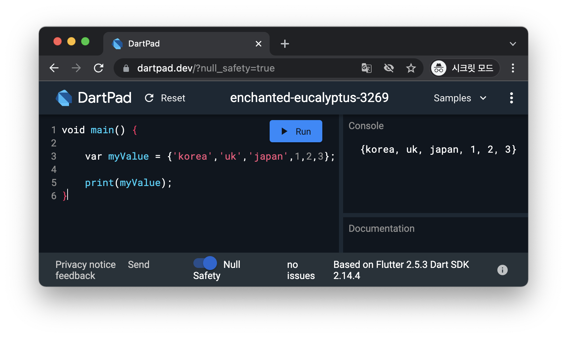Click the Console panel header

coord(366,126)
